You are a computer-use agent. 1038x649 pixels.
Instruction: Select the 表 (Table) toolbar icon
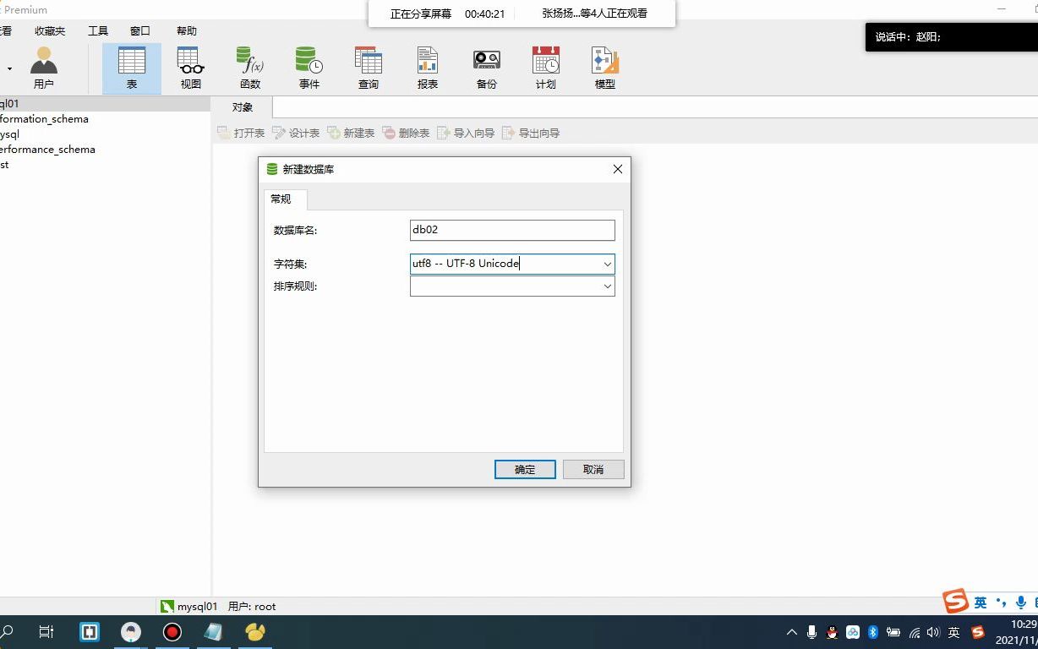pos(132,68)
